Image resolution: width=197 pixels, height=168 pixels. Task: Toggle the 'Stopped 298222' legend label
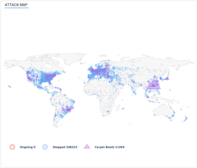click(65, 147)
